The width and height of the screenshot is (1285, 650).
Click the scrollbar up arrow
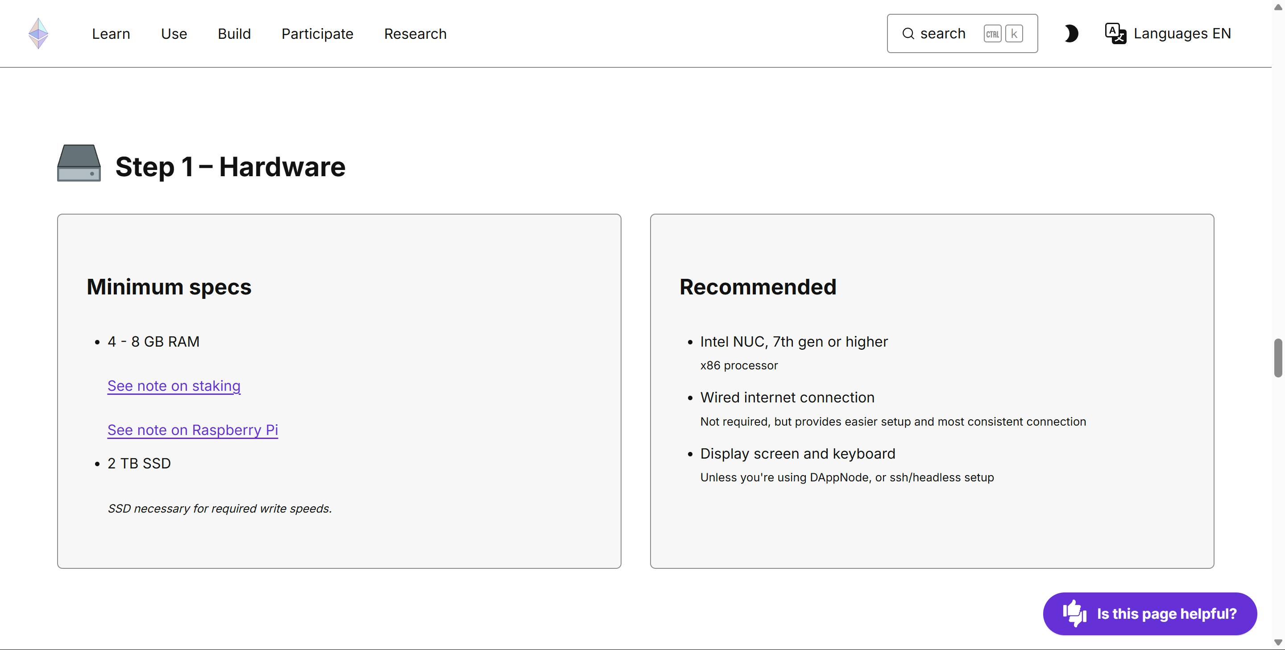(x=1277, y=7)
